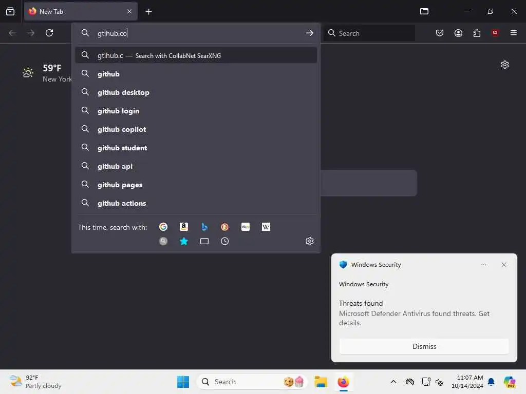Search this time with gray magnifier engine

[163, 241]
